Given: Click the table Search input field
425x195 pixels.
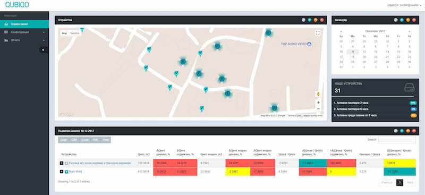Looking at the screenshot, I should [397, 140].
